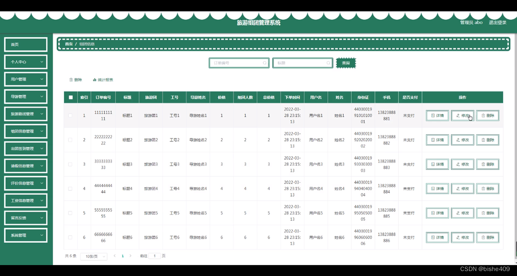Check the checkbox for row 标题1
517x276 pixels.
pyautogui.click(x=70, y=116)
